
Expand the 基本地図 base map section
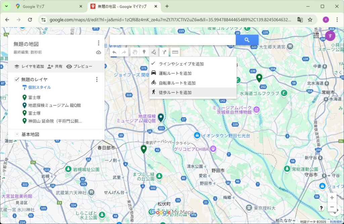pyautogui.click(x=17, y=134)
